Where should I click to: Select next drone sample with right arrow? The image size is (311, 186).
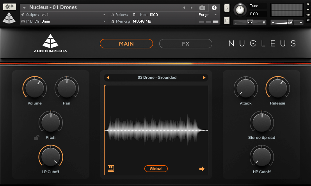pos(204,78)
